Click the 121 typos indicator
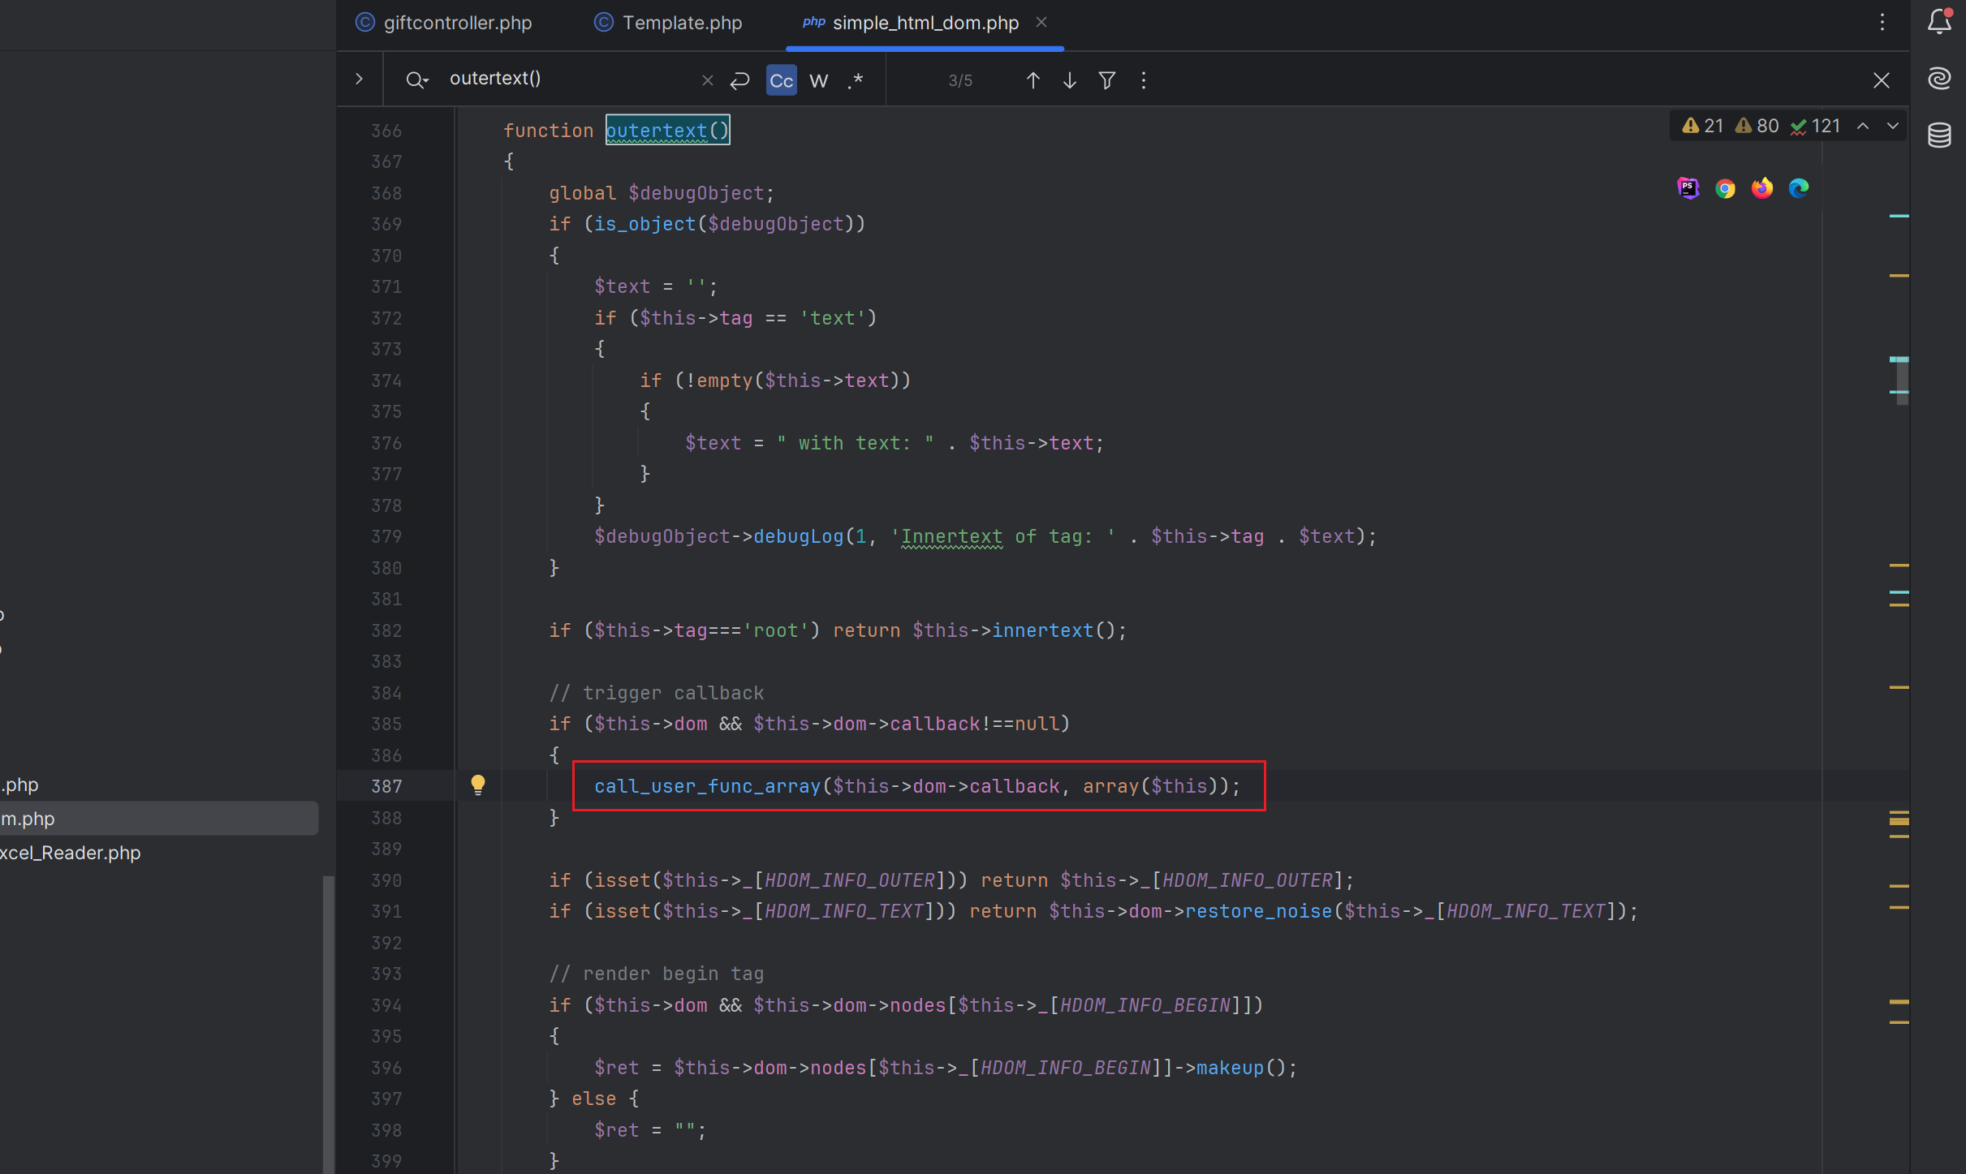Image resolution: width=1966 pixels, height=1174 pixels. coord(1815,126)
